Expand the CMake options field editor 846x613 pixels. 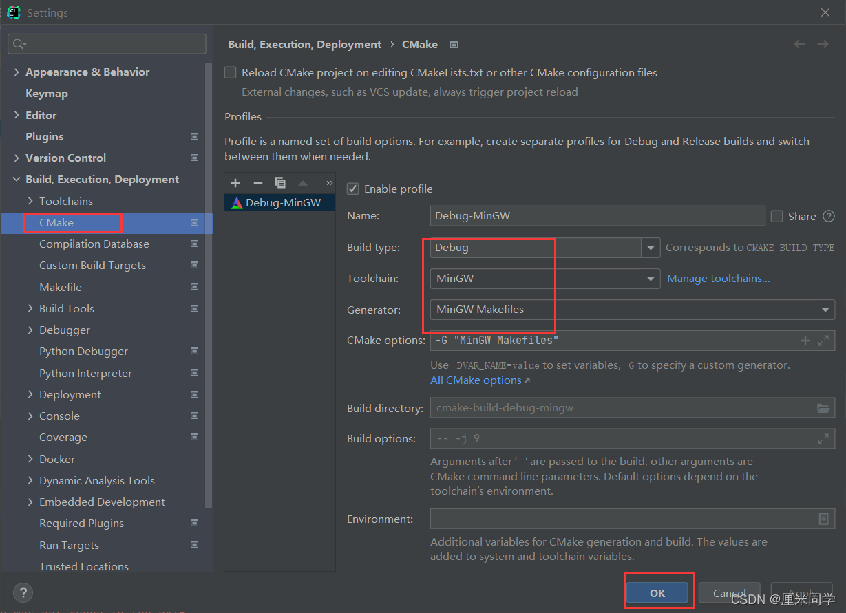click(x=823, y=341)
